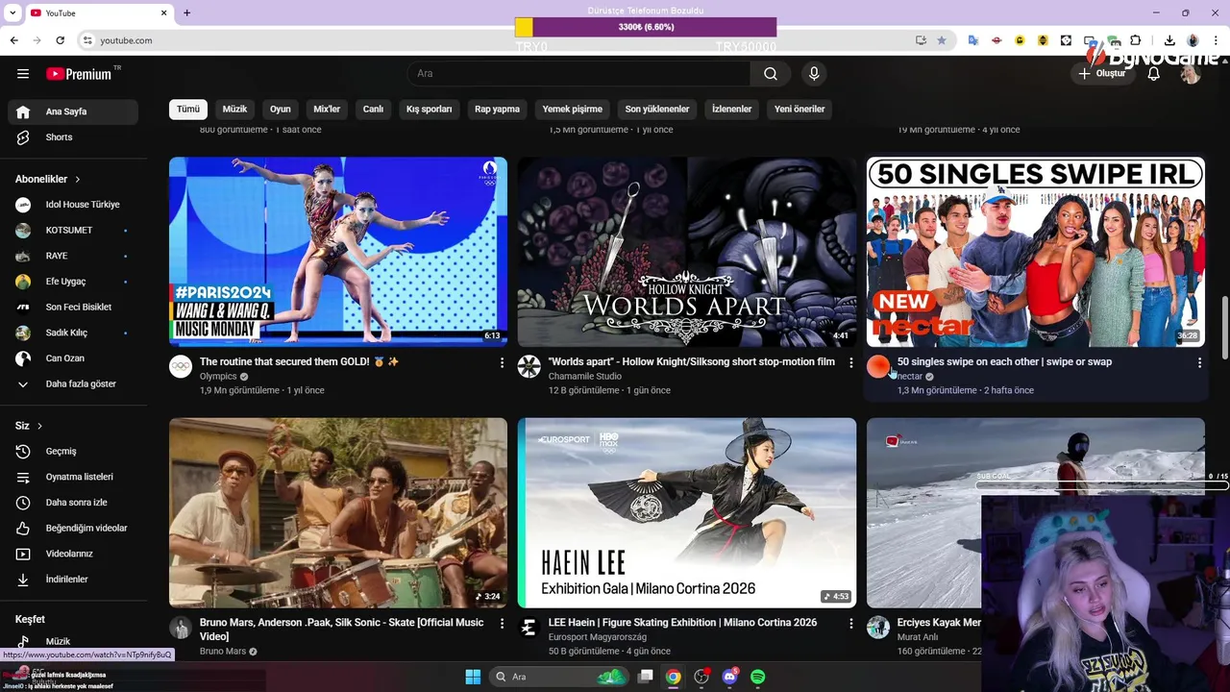Screen dimensions: 1230x692
Task: Open the Olympics channel avatar
Action: pos(181,366)
